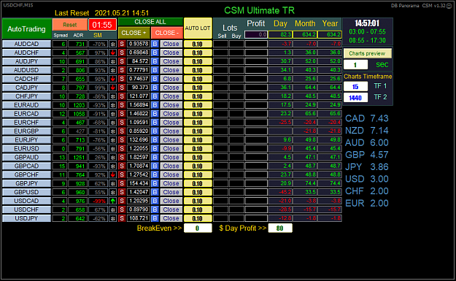The image size is (456, 281).
Task: Click the B buy icon for USDCHF
Action: click(155, 209)
